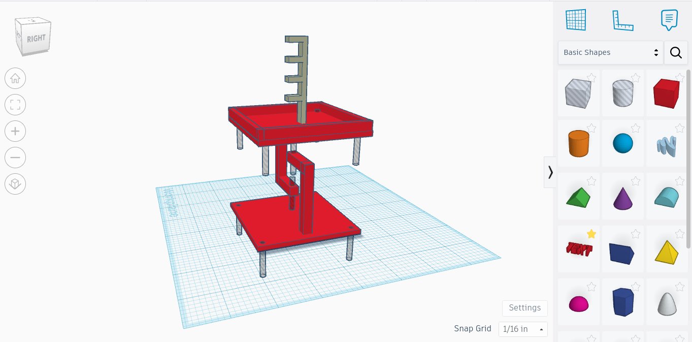Open the Basic Shapes category dropdown
This screenshot has width=692, height=342.
click(x=611, y=52)
